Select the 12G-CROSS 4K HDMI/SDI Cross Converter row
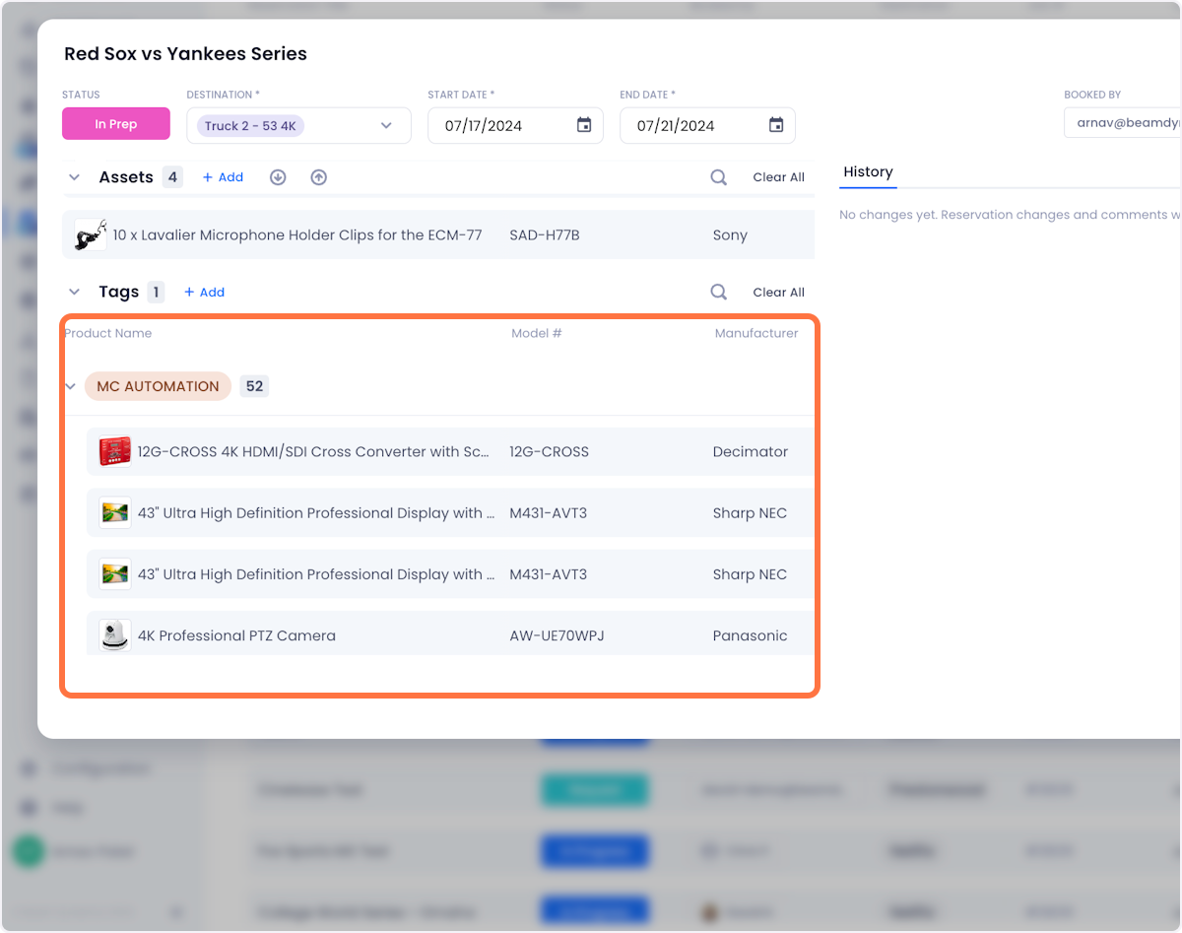1182x933 pixels. [450, 452]
